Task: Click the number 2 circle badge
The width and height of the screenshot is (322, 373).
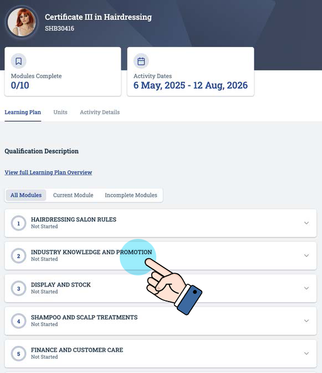Action: [x=18, y=256]
